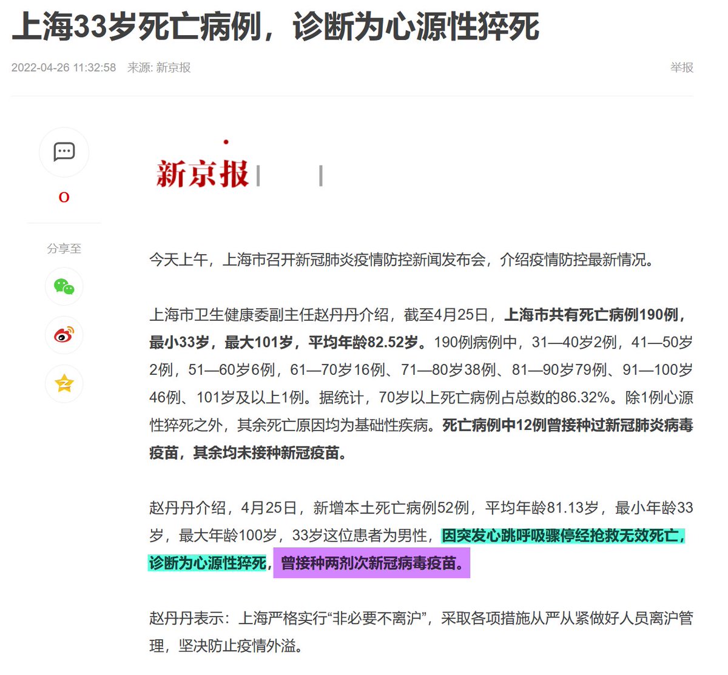Click the 新京报 logo image

pos(202,173)
